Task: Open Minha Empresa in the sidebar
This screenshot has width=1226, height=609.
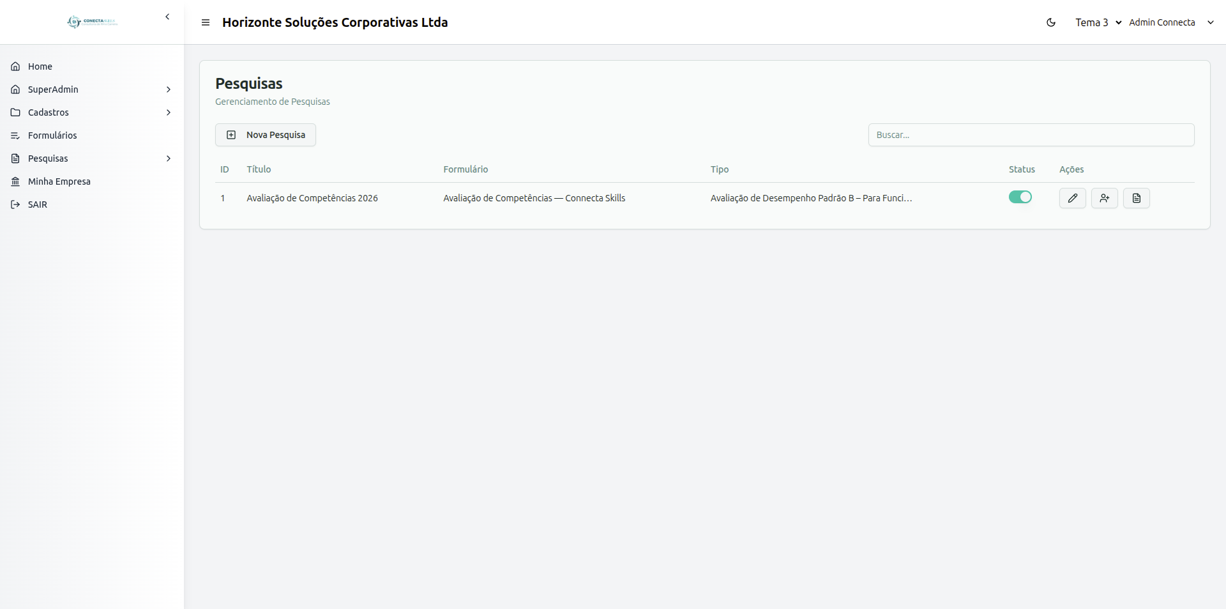Action: pos(92,181)
